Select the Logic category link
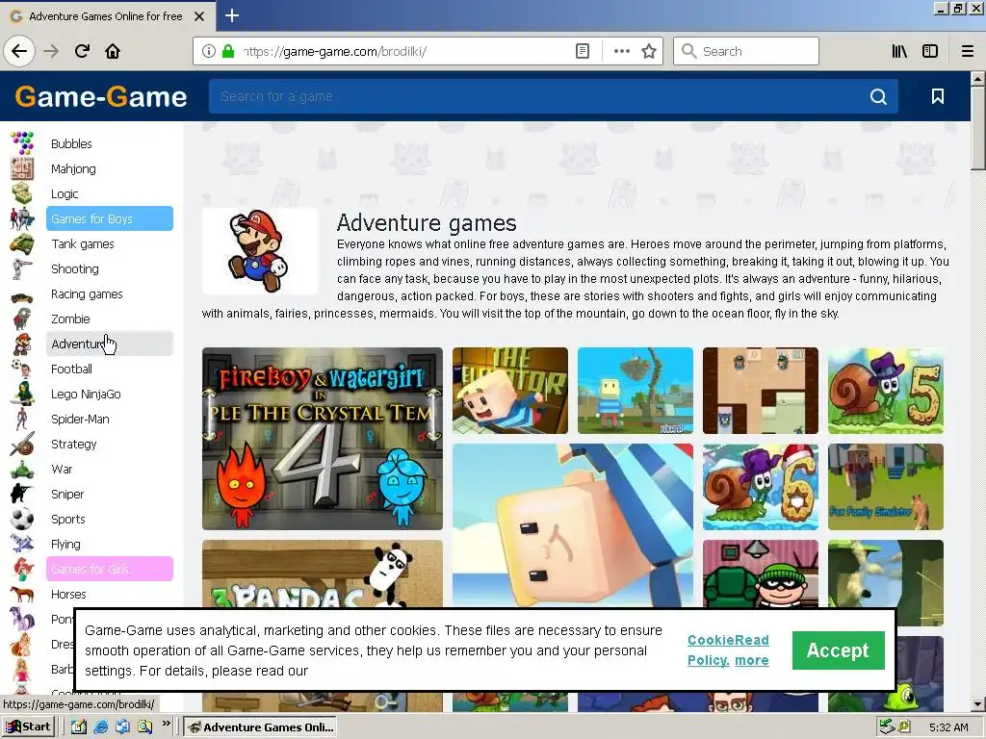Viewport: 986px width, 739px height. click(65, 194)
